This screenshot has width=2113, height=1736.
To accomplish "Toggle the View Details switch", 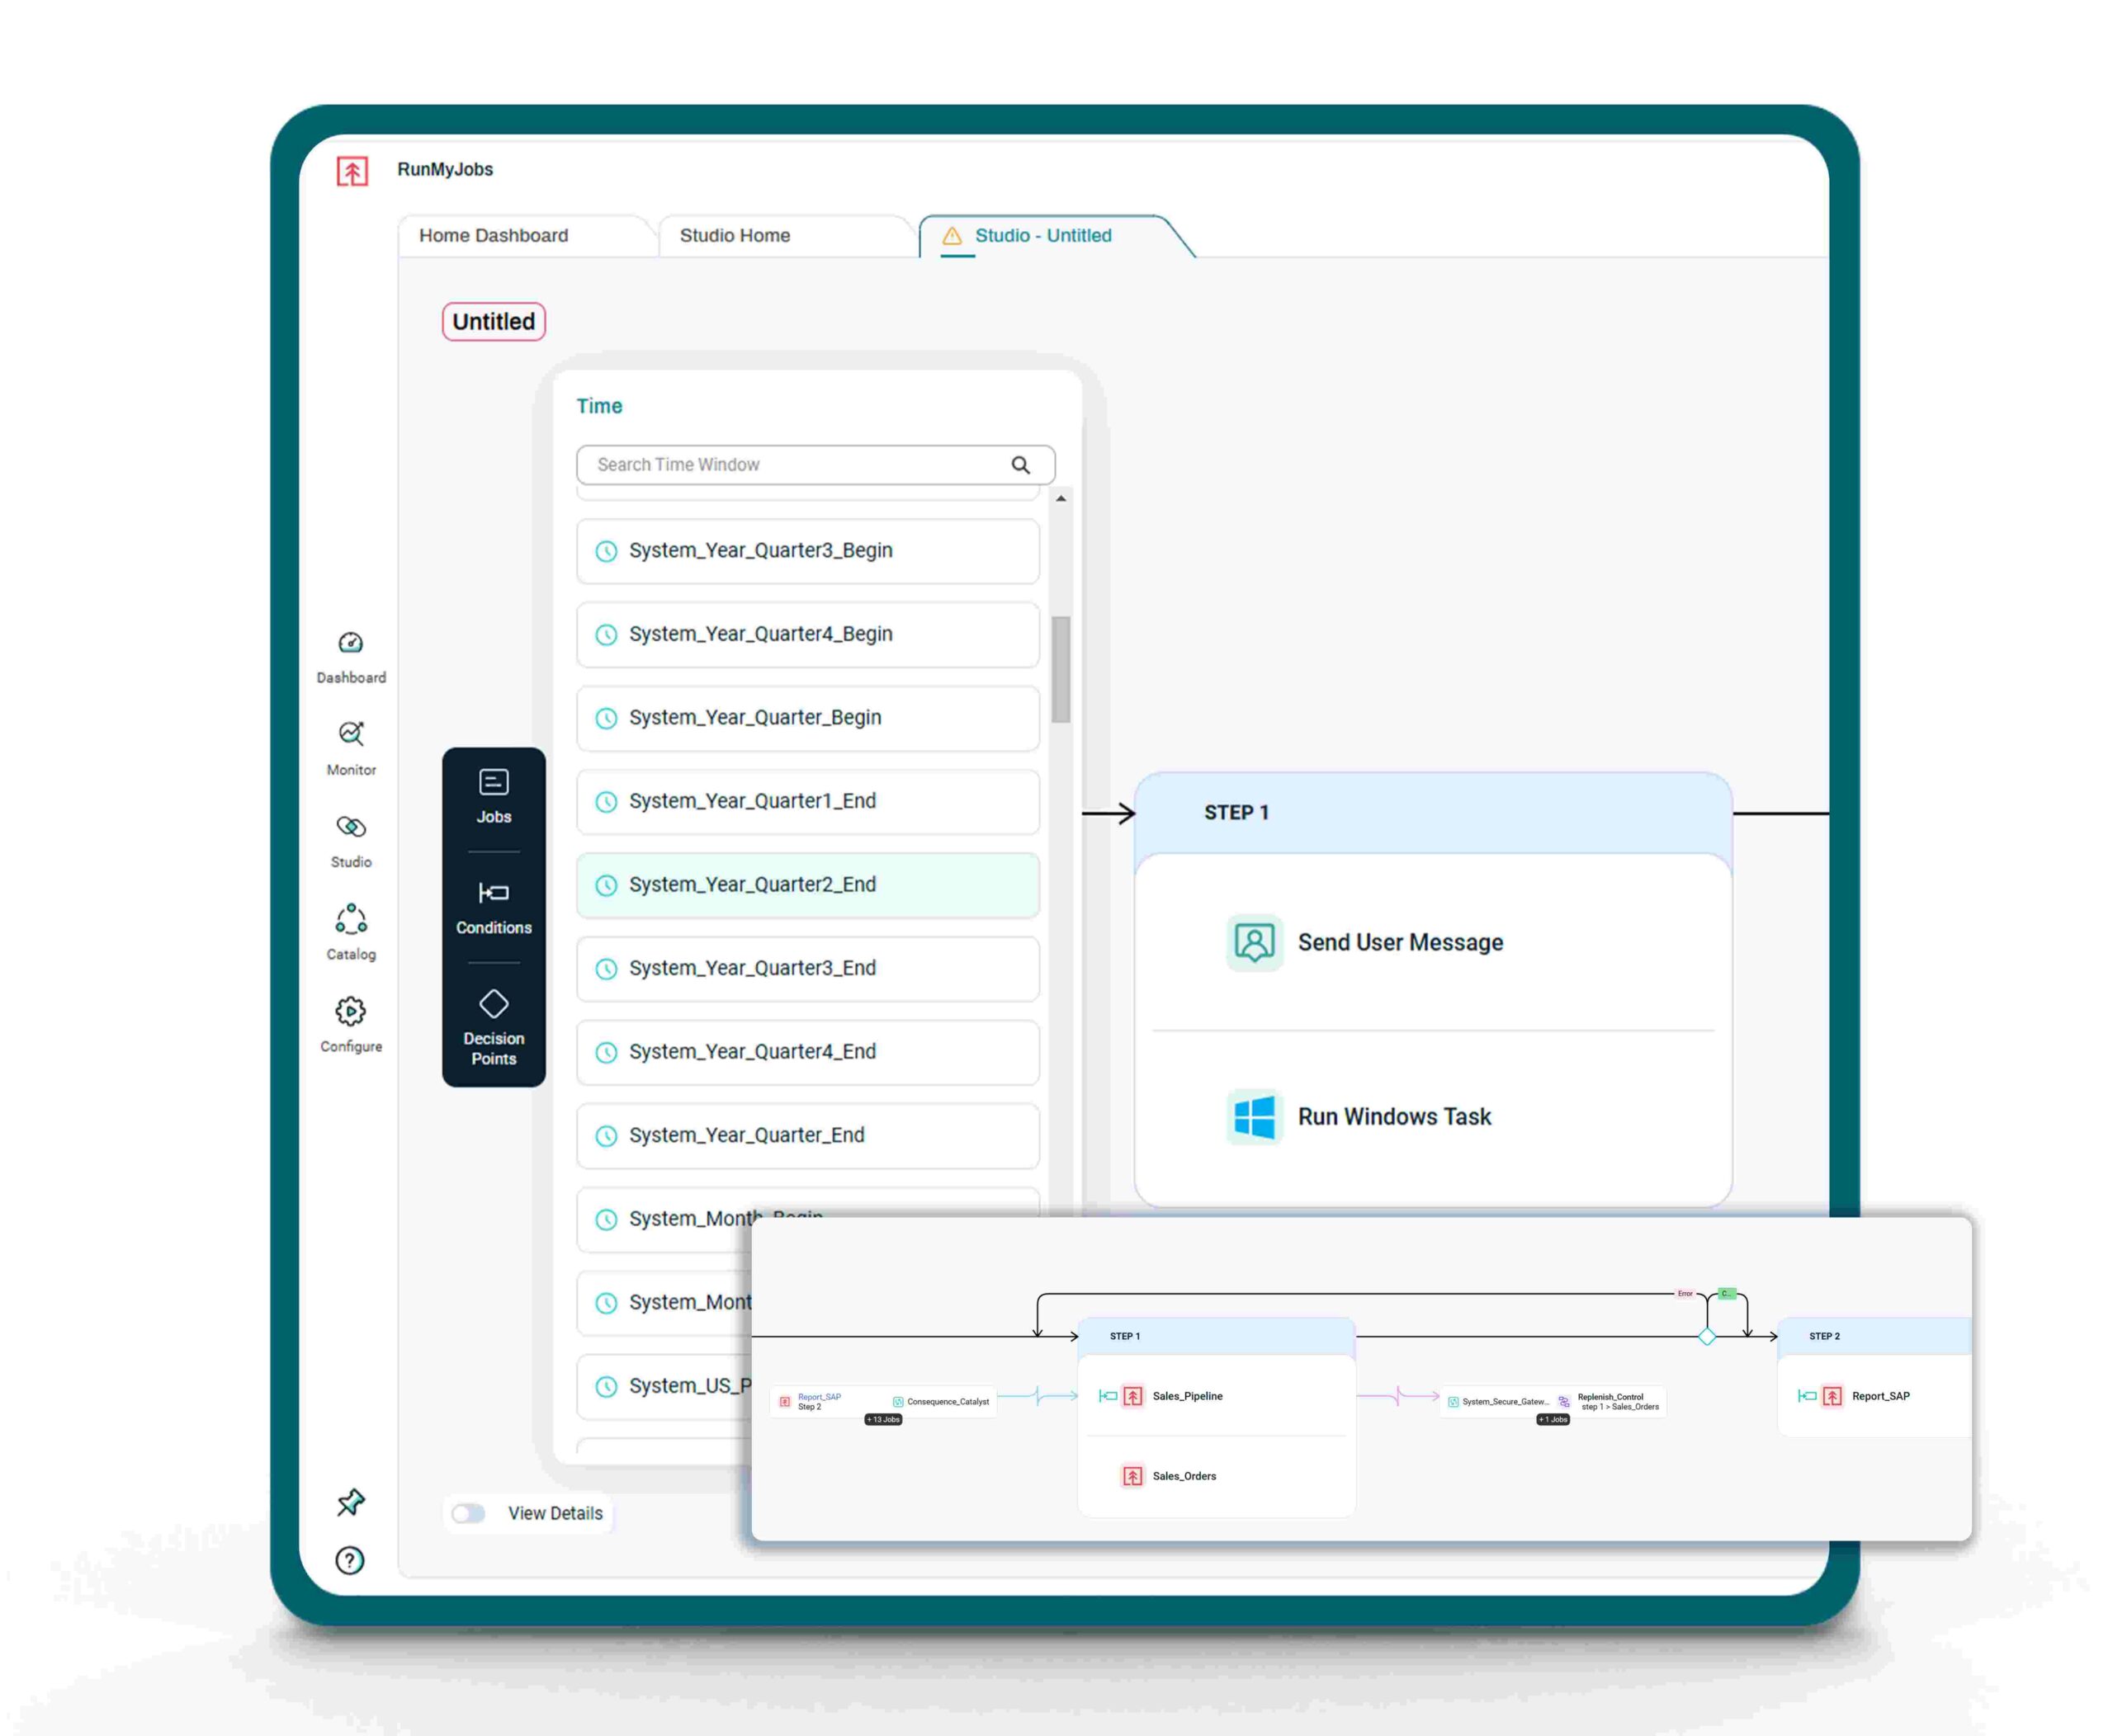I will click(x=468, y=1513).
